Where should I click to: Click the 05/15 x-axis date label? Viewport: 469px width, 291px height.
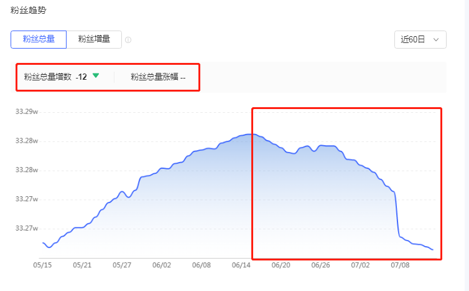tap(42, 265)
